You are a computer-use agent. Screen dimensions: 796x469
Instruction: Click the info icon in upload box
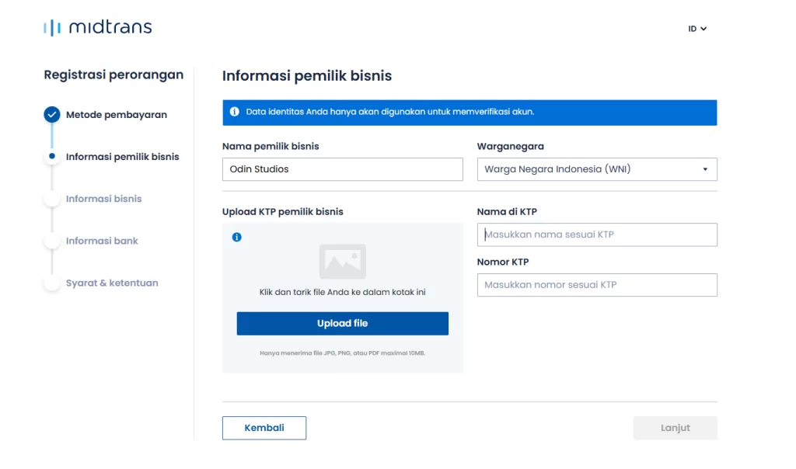[x=237, y=237]
